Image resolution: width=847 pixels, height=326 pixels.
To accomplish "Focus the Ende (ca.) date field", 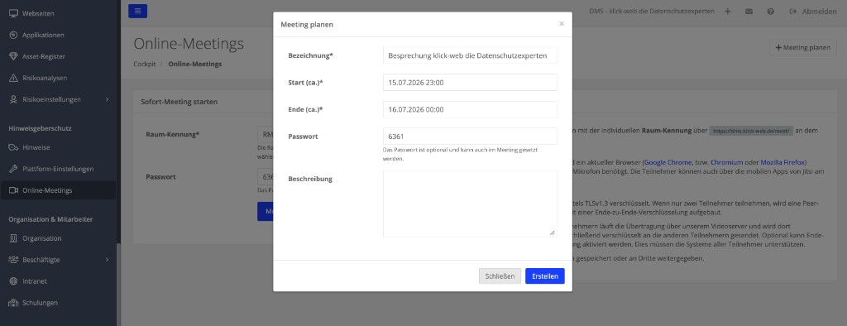I will [470, 109].
